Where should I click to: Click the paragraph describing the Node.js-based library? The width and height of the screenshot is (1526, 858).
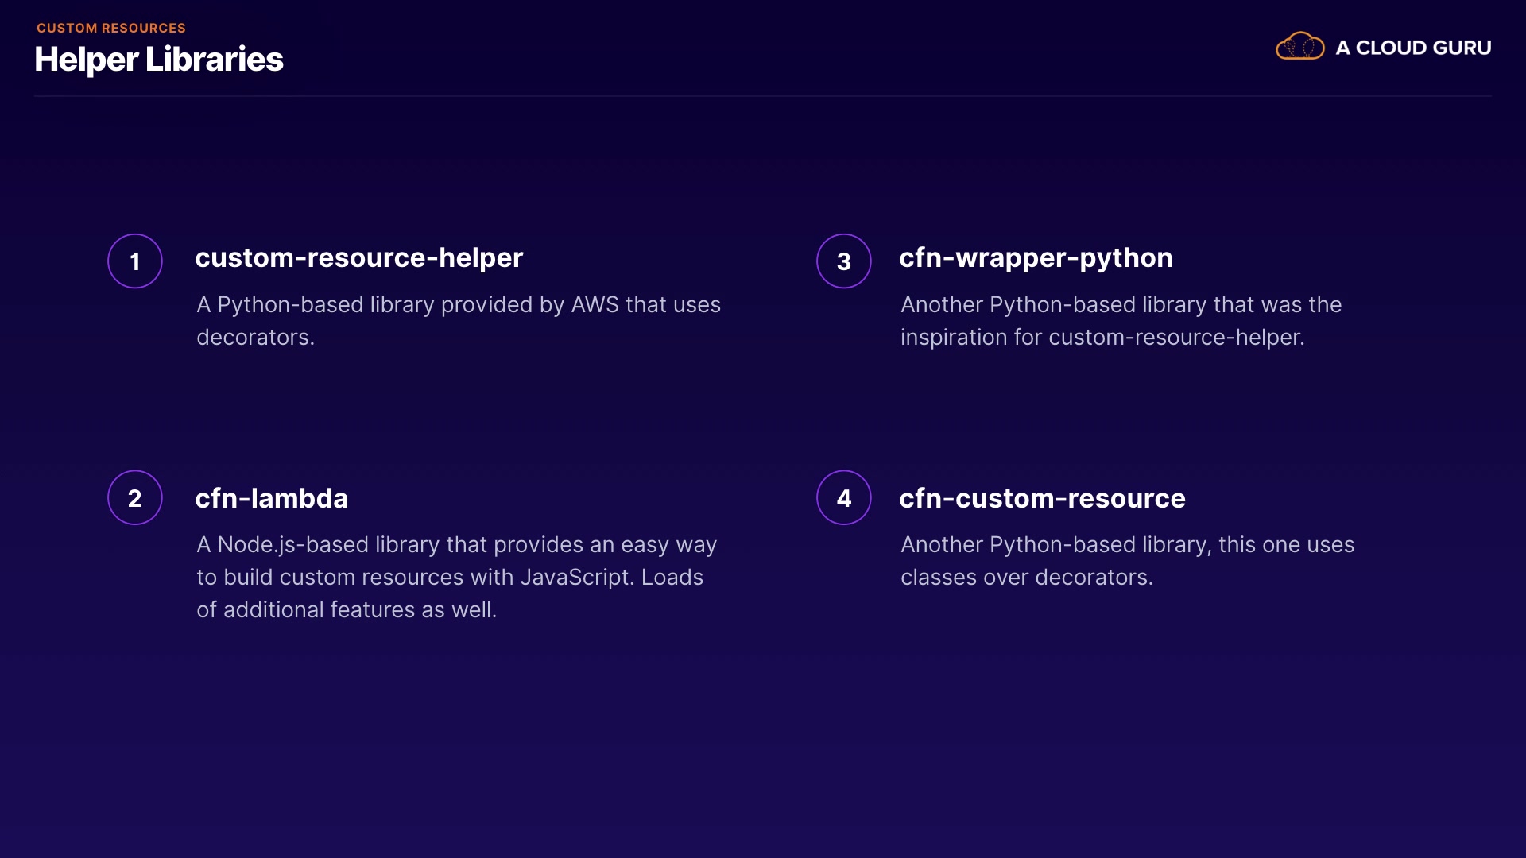click(x=457, y=577)
